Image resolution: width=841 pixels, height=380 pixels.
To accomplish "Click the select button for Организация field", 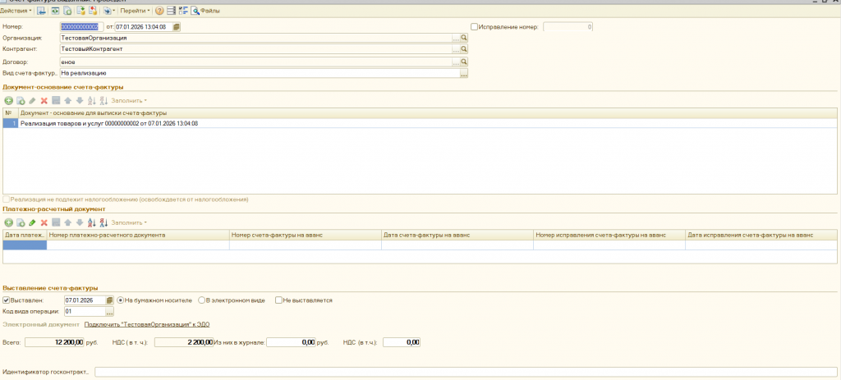I will tap(457, 38).
